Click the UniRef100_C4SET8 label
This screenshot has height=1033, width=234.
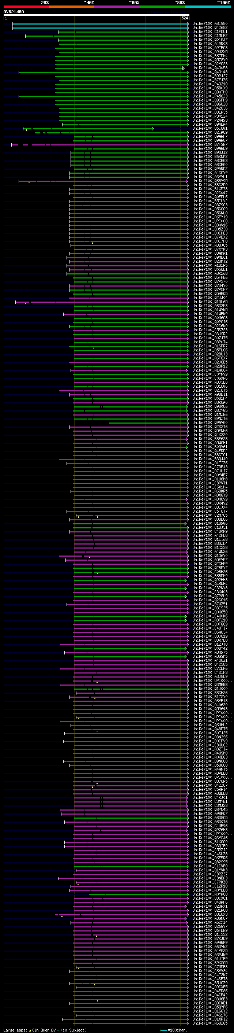click(x=210, y=979)
